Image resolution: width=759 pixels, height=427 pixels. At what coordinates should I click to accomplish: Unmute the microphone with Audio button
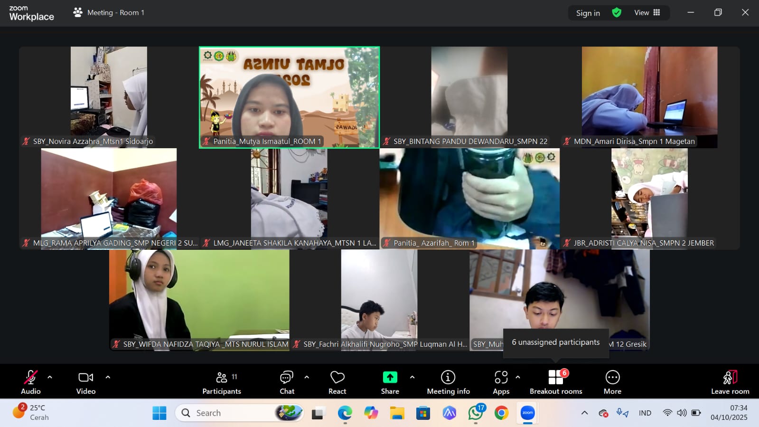pos(31,382)
